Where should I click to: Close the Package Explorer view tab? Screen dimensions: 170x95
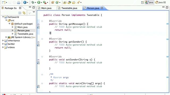click(20, 8)
